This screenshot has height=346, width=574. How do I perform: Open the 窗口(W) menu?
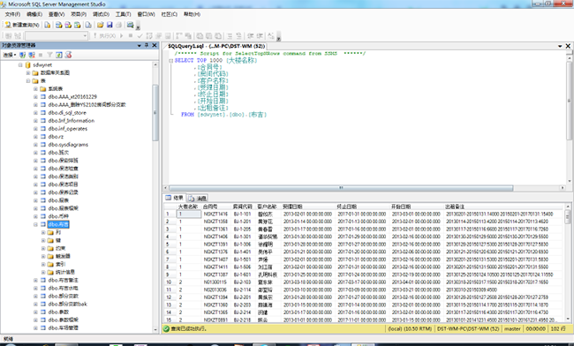tap(146, 14)
